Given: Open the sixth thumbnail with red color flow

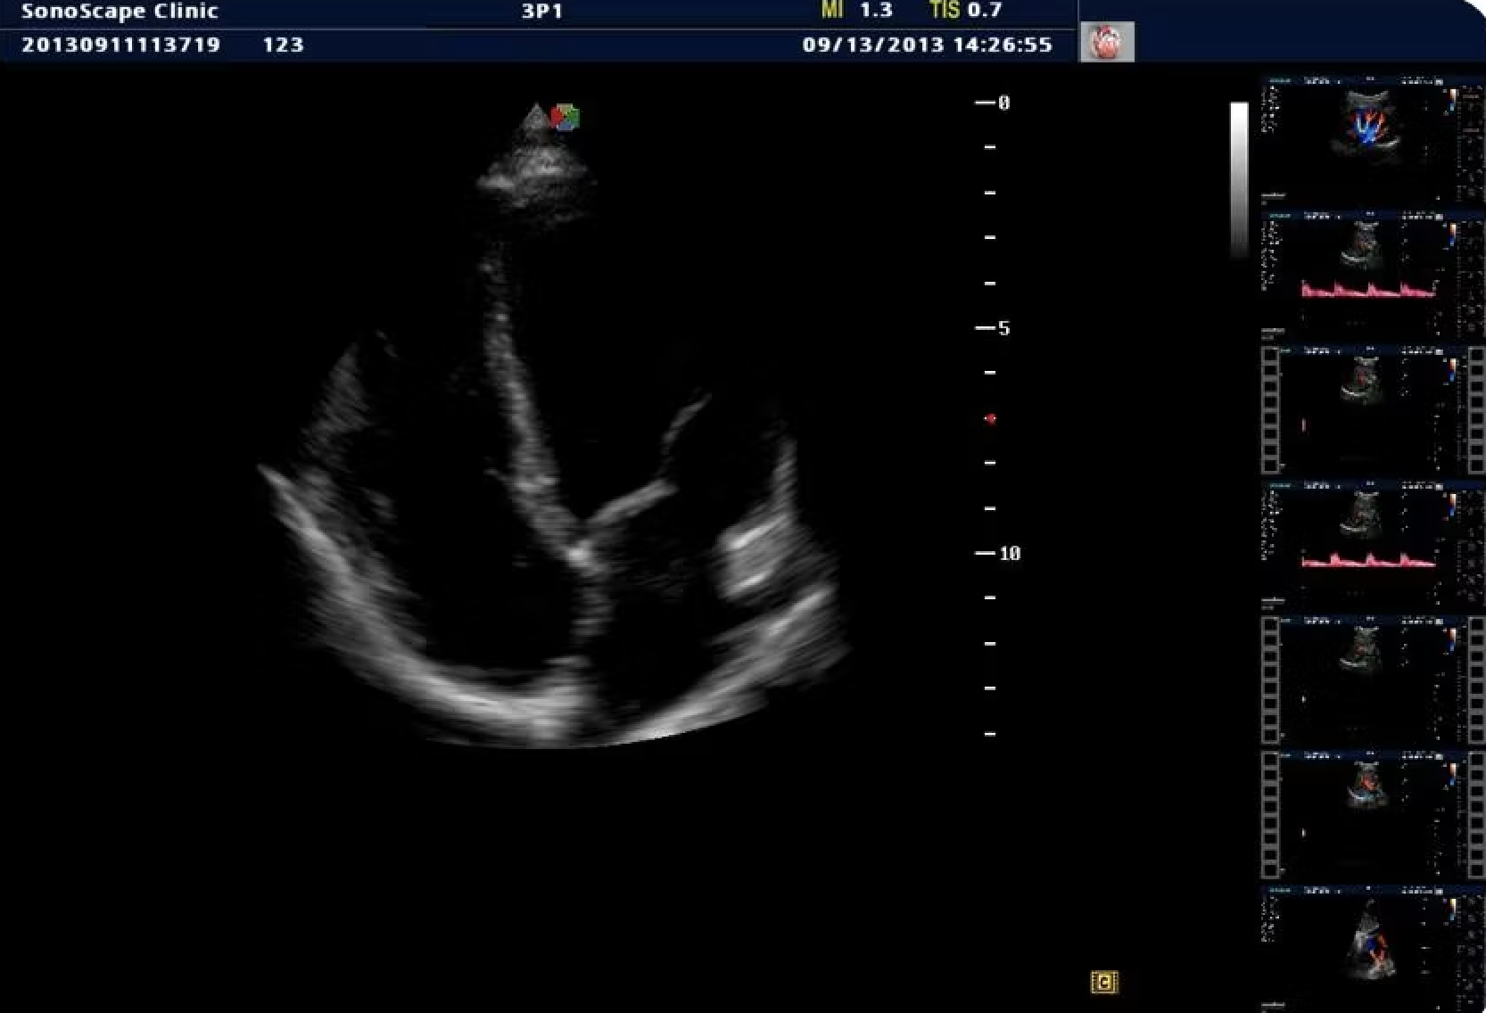Looking at the screenshot, I should tap(1372, 815).
